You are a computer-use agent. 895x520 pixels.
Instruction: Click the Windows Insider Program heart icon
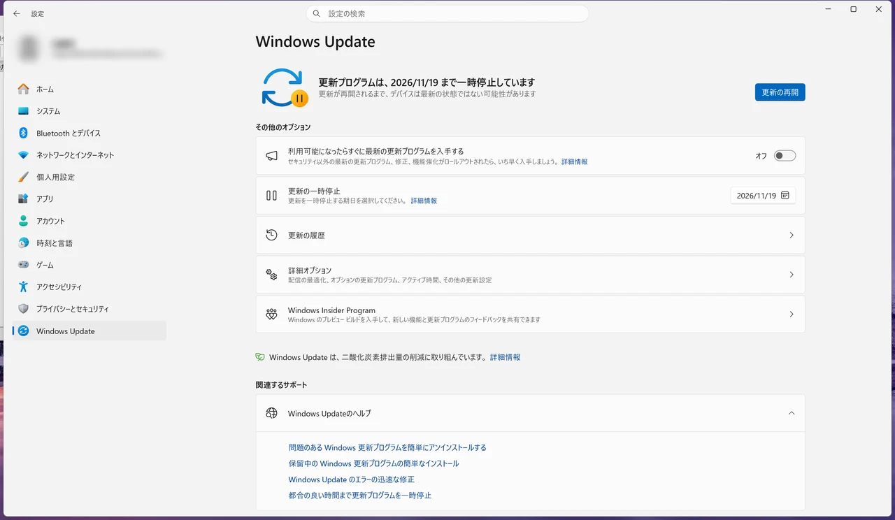pyautogui.click(x=271, y=315)
